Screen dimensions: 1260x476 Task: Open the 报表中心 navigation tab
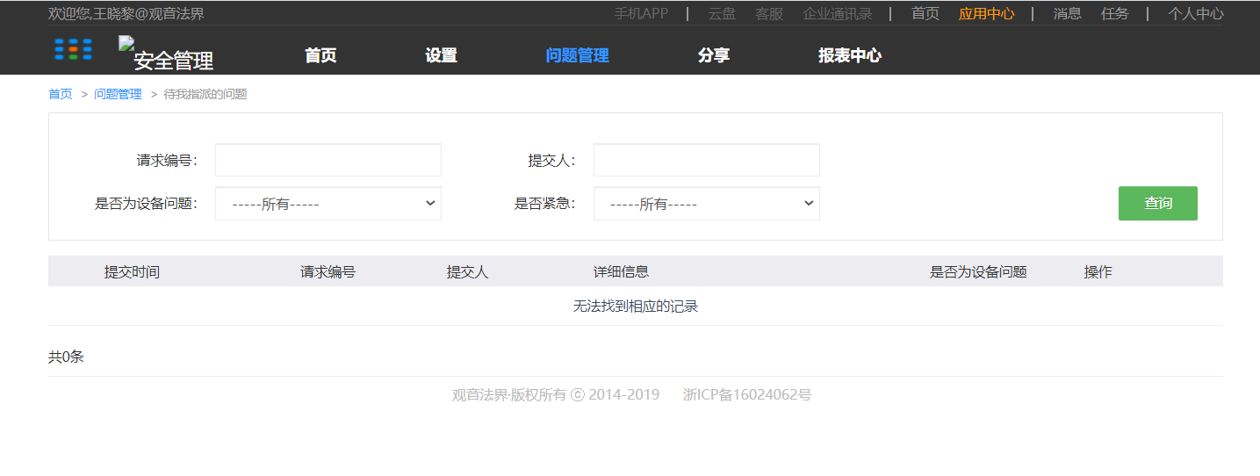point(850,55)
